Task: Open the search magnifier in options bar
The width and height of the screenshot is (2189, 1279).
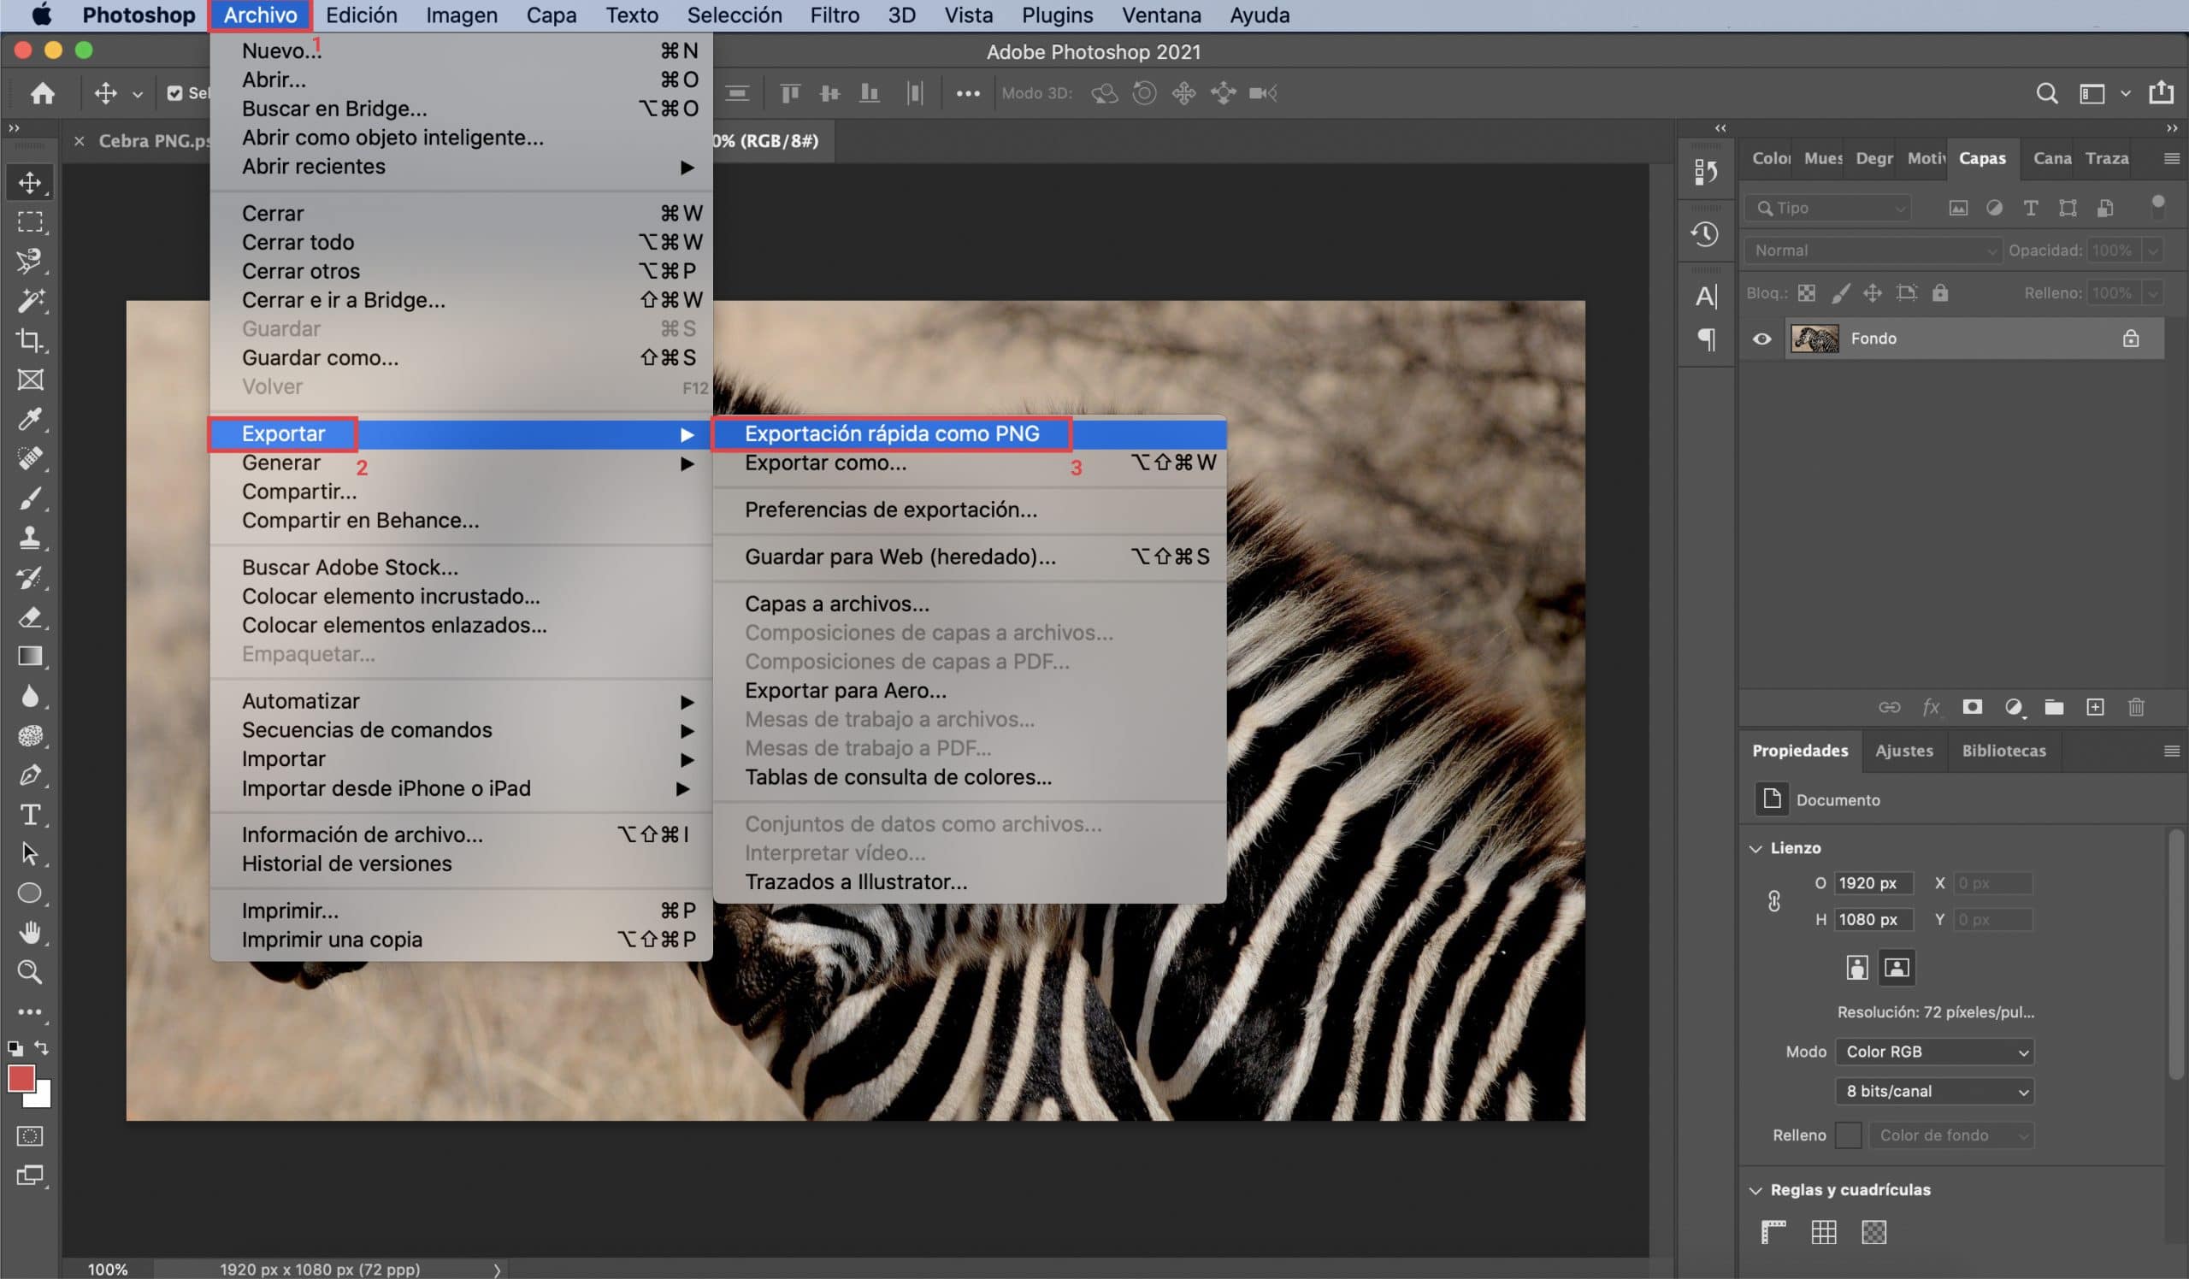Action: tap(2047, 93)
